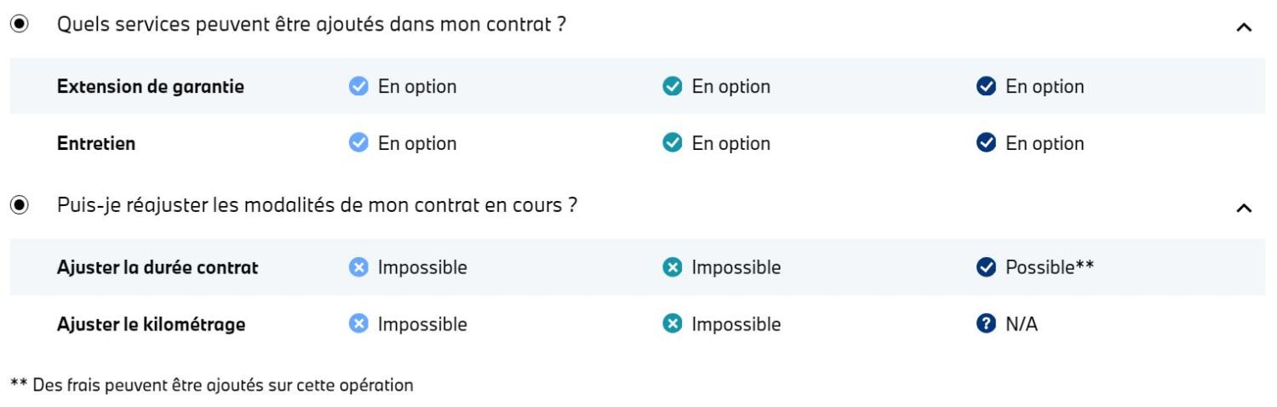Click the 'Ajuster la durée contrat' row label
The width and height of the screenshot is (1277, 407).
[157, 267]
